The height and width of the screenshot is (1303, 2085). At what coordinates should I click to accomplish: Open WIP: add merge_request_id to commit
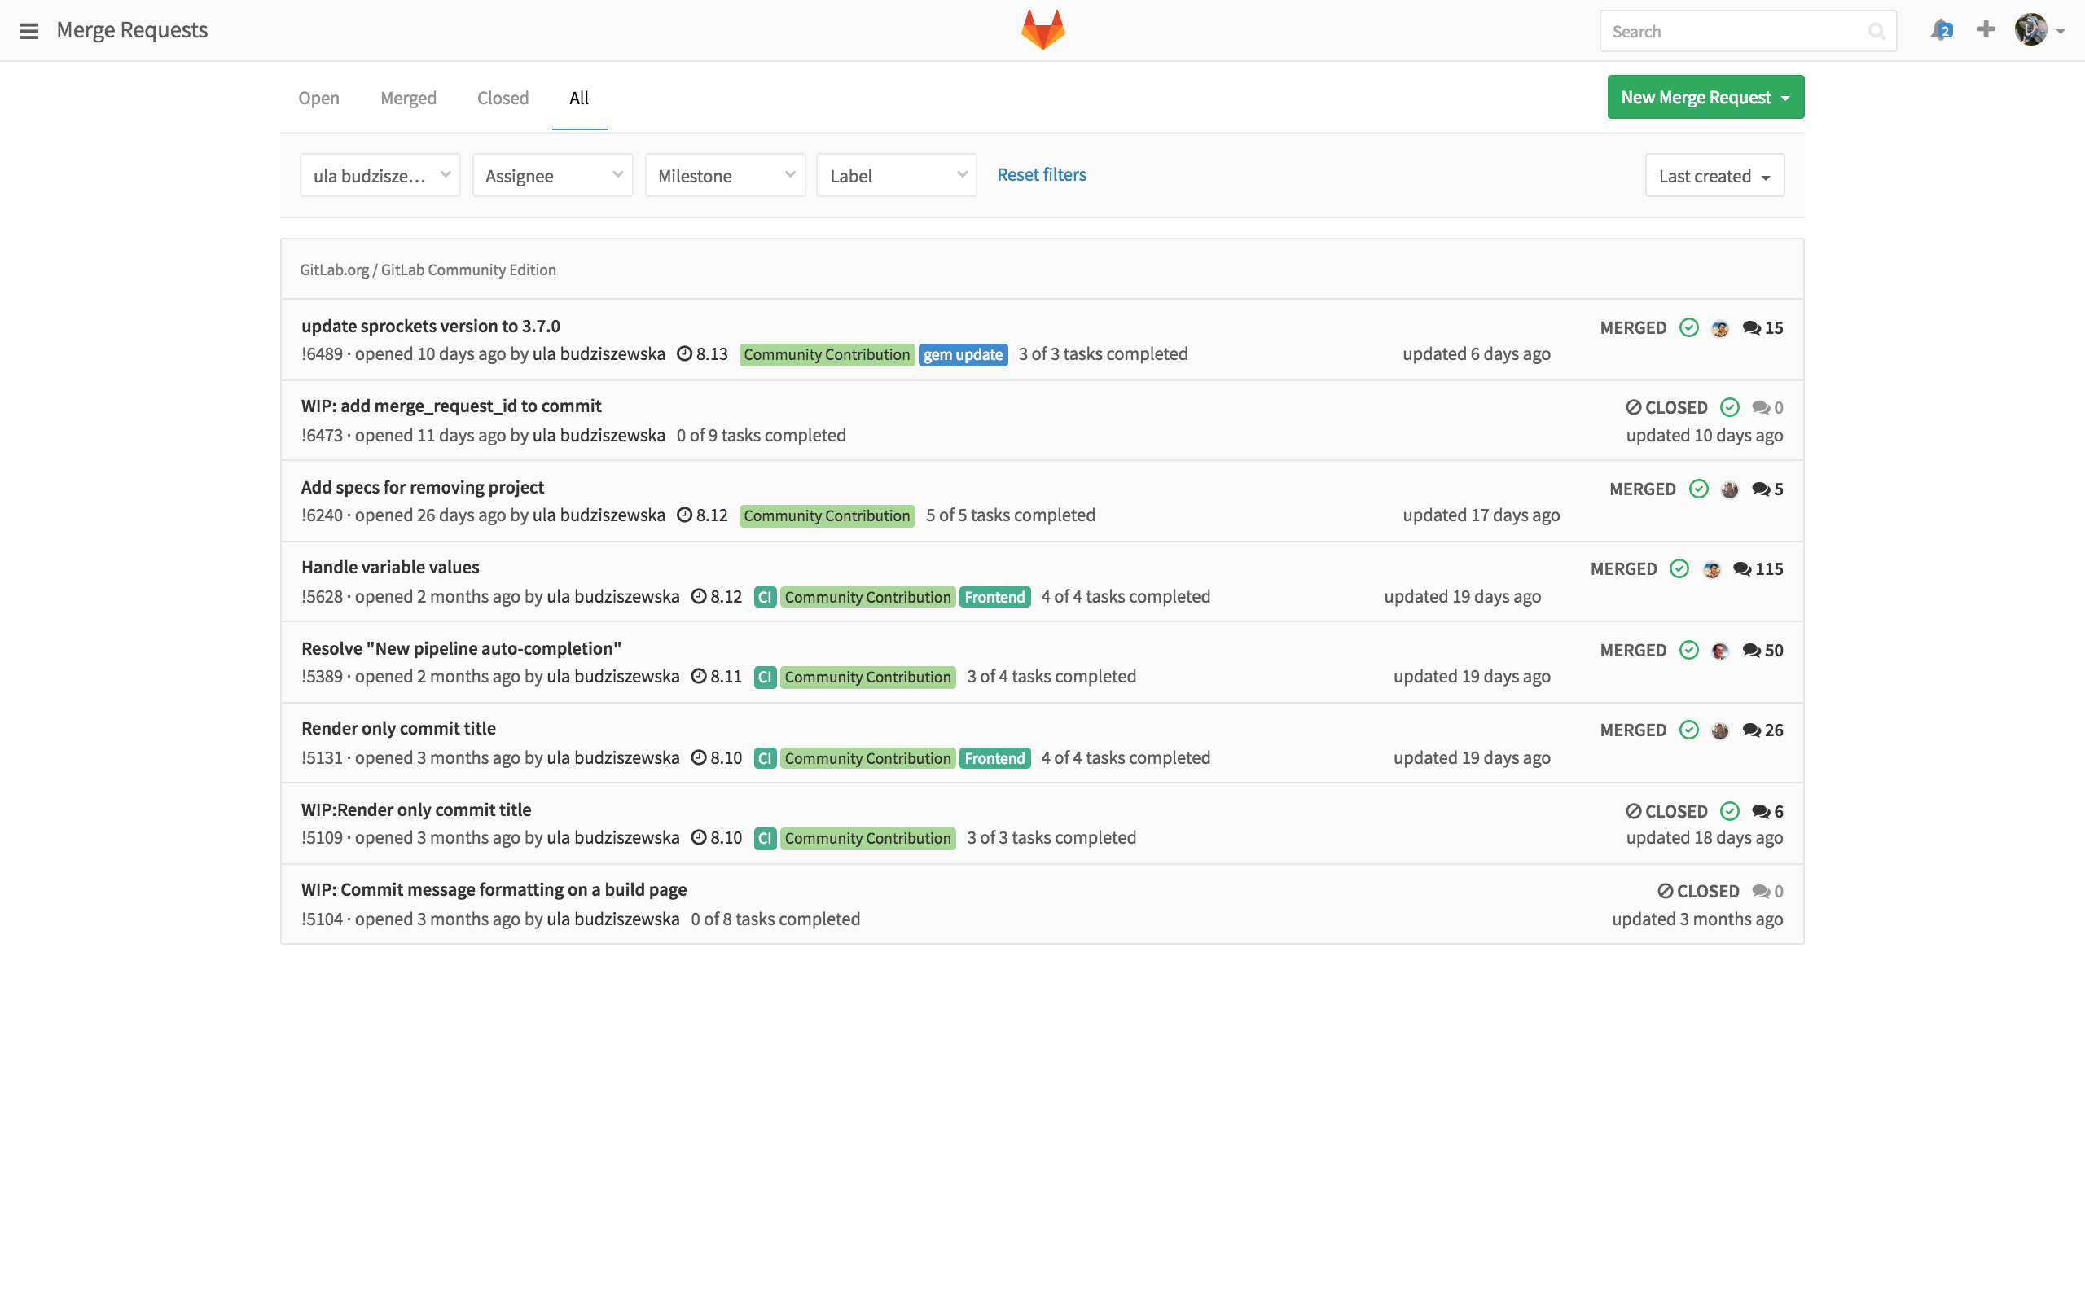[x=451, y=406]
